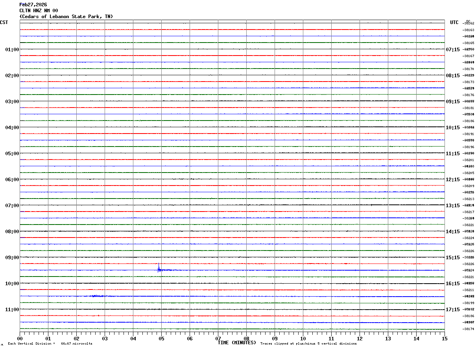
Task: Click the UTC timezone label
Action: tap(454, 22)
